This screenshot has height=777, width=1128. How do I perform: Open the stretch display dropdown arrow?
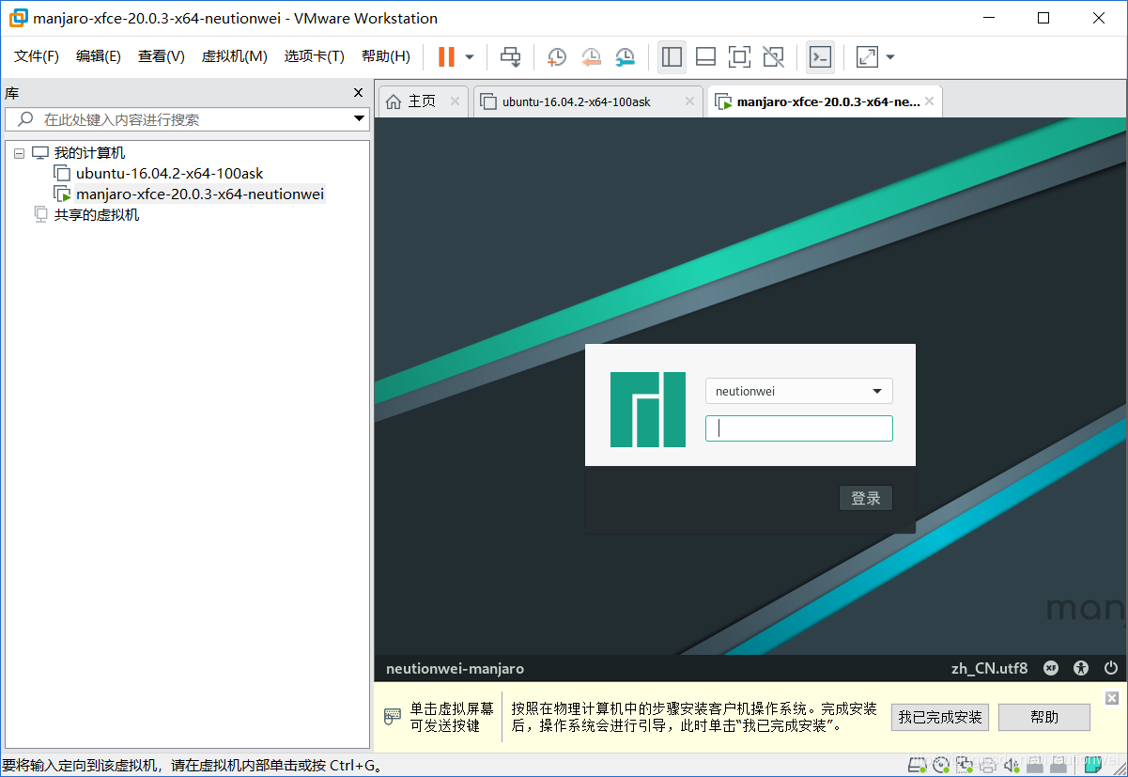tap(890, 57)
